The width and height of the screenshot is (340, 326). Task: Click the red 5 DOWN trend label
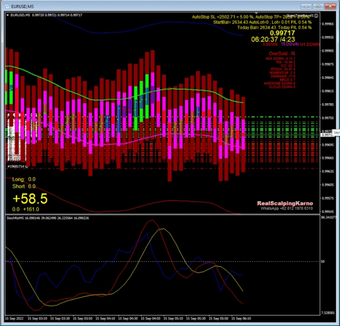click(x=270, y=45)
